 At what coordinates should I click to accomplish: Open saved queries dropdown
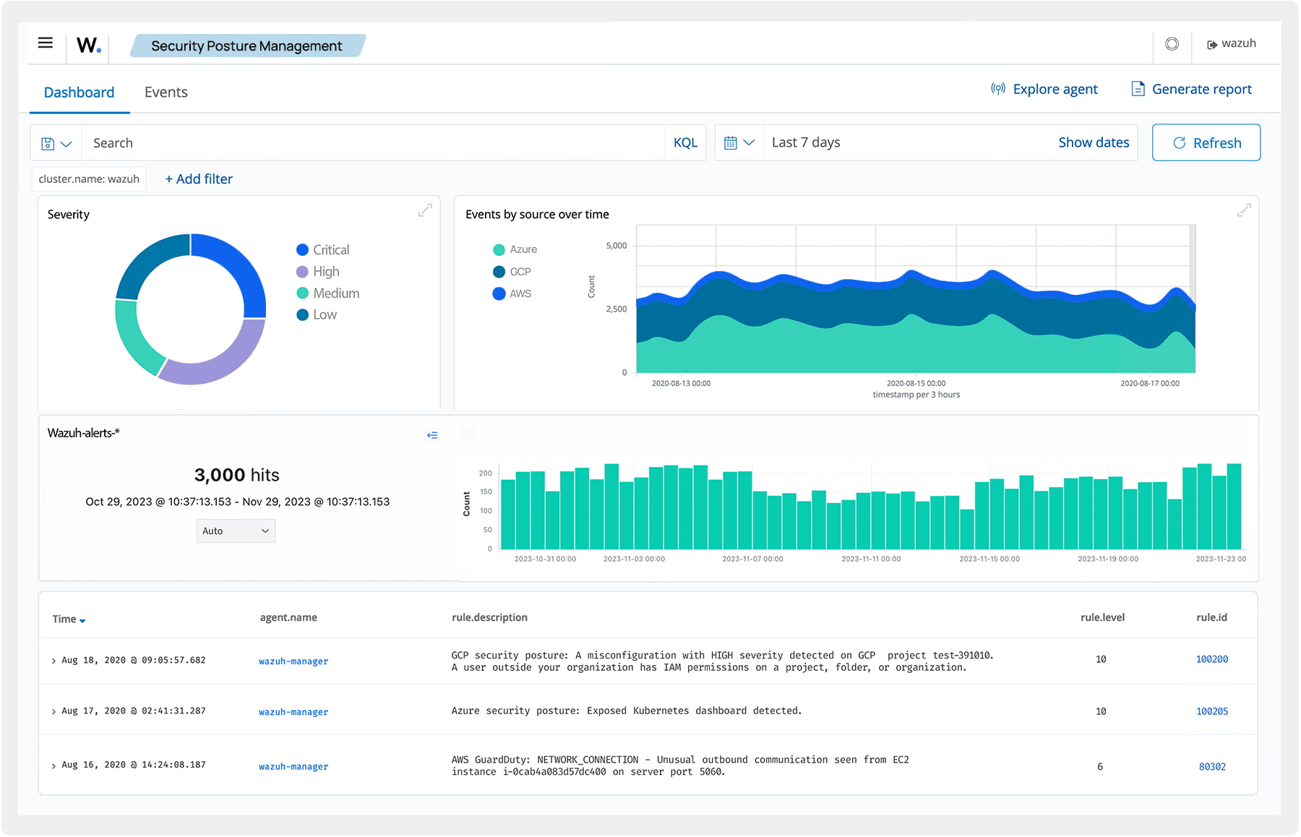point(56,144)
